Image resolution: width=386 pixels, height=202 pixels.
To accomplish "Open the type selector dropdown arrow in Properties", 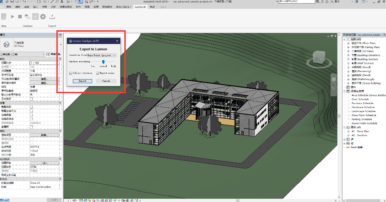I will point(61,45).
